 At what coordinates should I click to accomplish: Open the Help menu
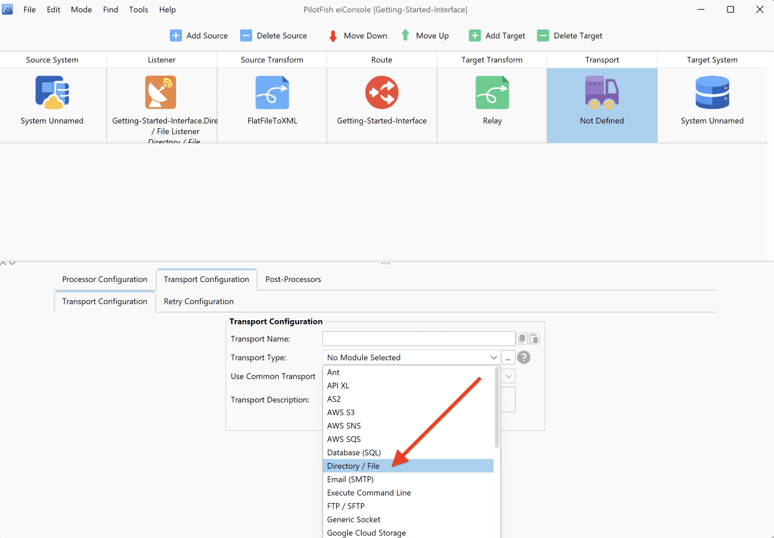(167, 10)
